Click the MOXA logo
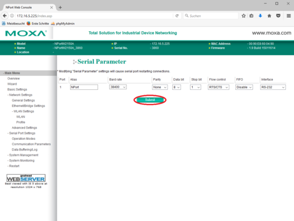The width and height of the screenshot is (294, 221). tap(26, 34)
